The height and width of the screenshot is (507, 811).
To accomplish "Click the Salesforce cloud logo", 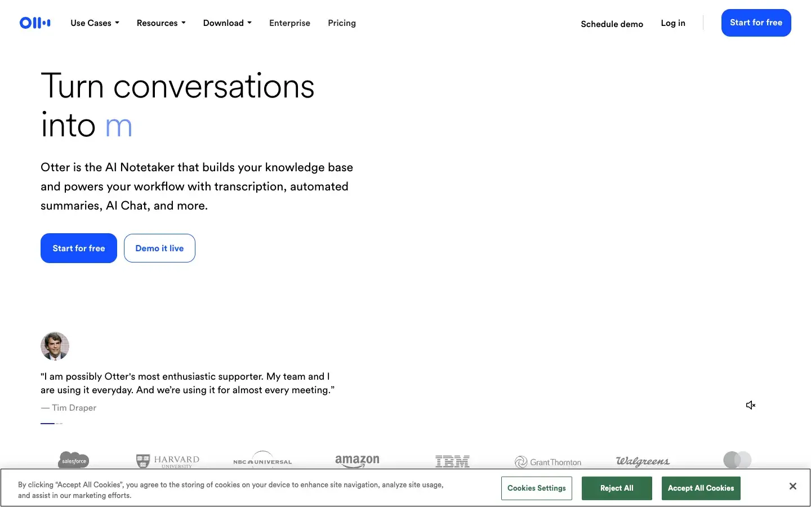I will (x=74, y=460).
